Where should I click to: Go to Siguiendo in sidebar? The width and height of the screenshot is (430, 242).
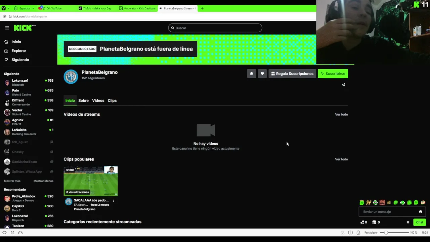coord(17,60)
